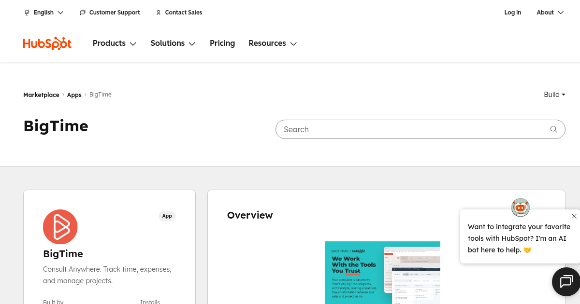Click the person icon beside Contact Sales
Viewport: 580px width, 304px height.
coord(159,13)
